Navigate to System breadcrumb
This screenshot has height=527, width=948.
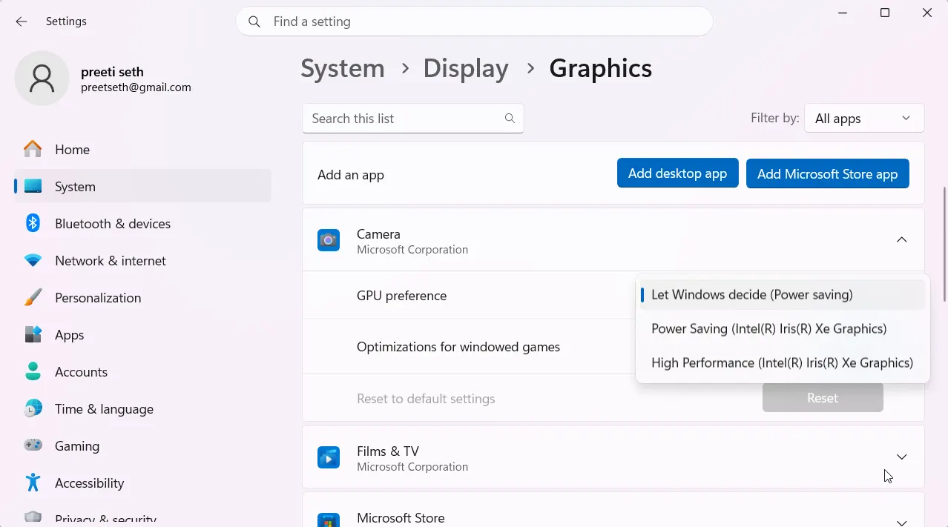[x=343, y=68]
